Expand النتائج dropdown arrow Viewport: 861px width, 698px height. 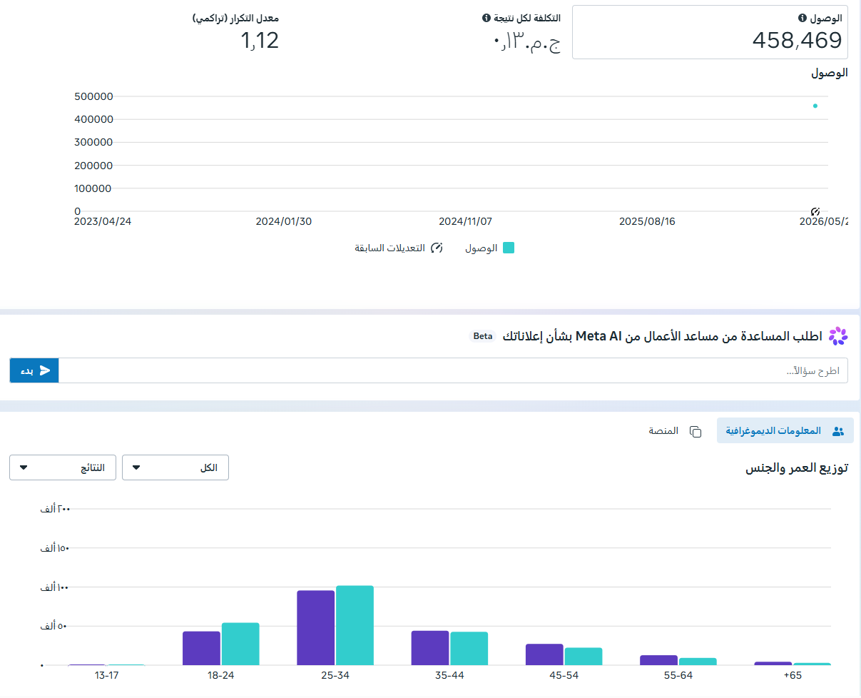coord(24,467)
